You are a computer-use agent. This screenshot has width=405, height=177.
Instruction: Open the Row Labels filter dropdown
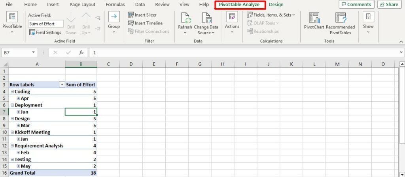62,85
